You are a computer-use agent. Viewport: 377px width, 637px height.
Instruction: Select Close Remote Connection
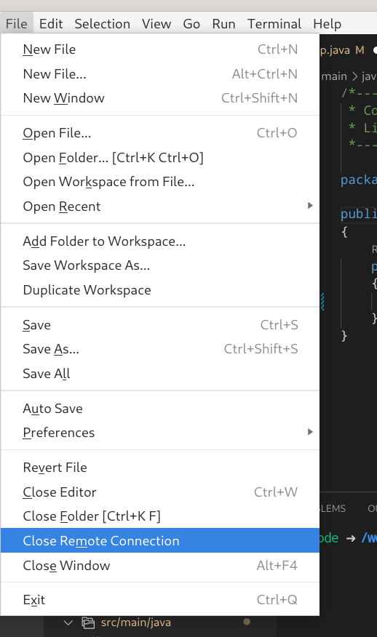(160, 541)
